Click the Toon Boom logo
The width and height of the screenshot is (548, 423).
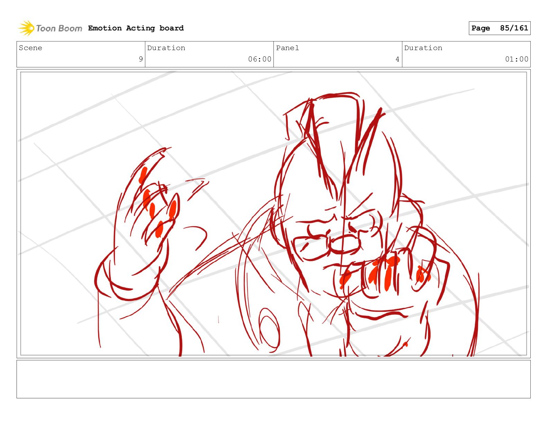click(x=50, y=28)
